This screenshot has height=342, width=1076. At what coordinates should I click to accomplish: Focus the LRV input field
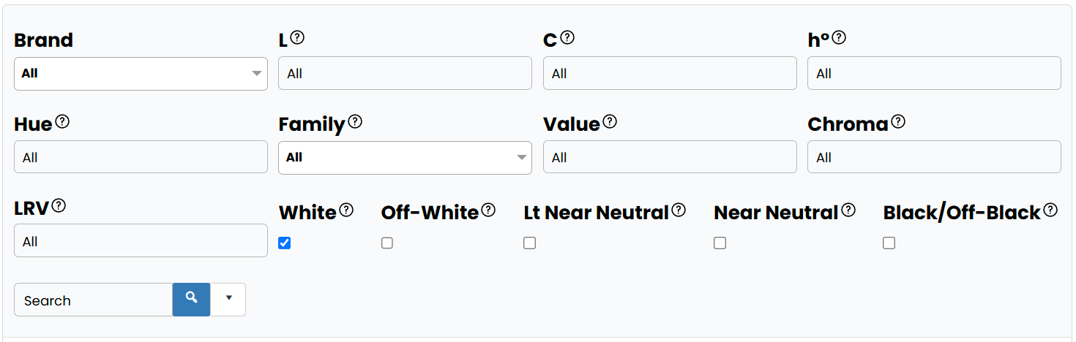pyautogui.click(x=141, y=240)
